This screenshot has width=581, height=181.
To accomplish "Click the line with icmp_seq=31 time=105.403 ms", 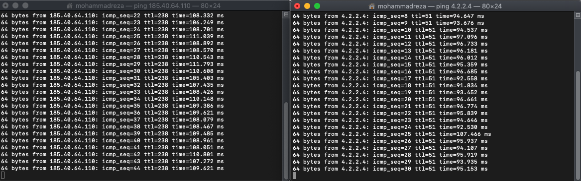I will click(113, 78).
